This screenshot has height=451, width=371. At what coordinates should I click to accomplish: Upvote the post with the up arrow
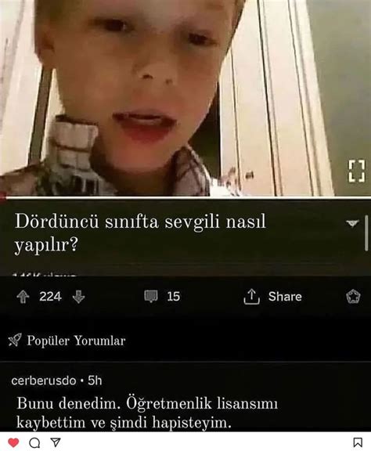(23, 297)
